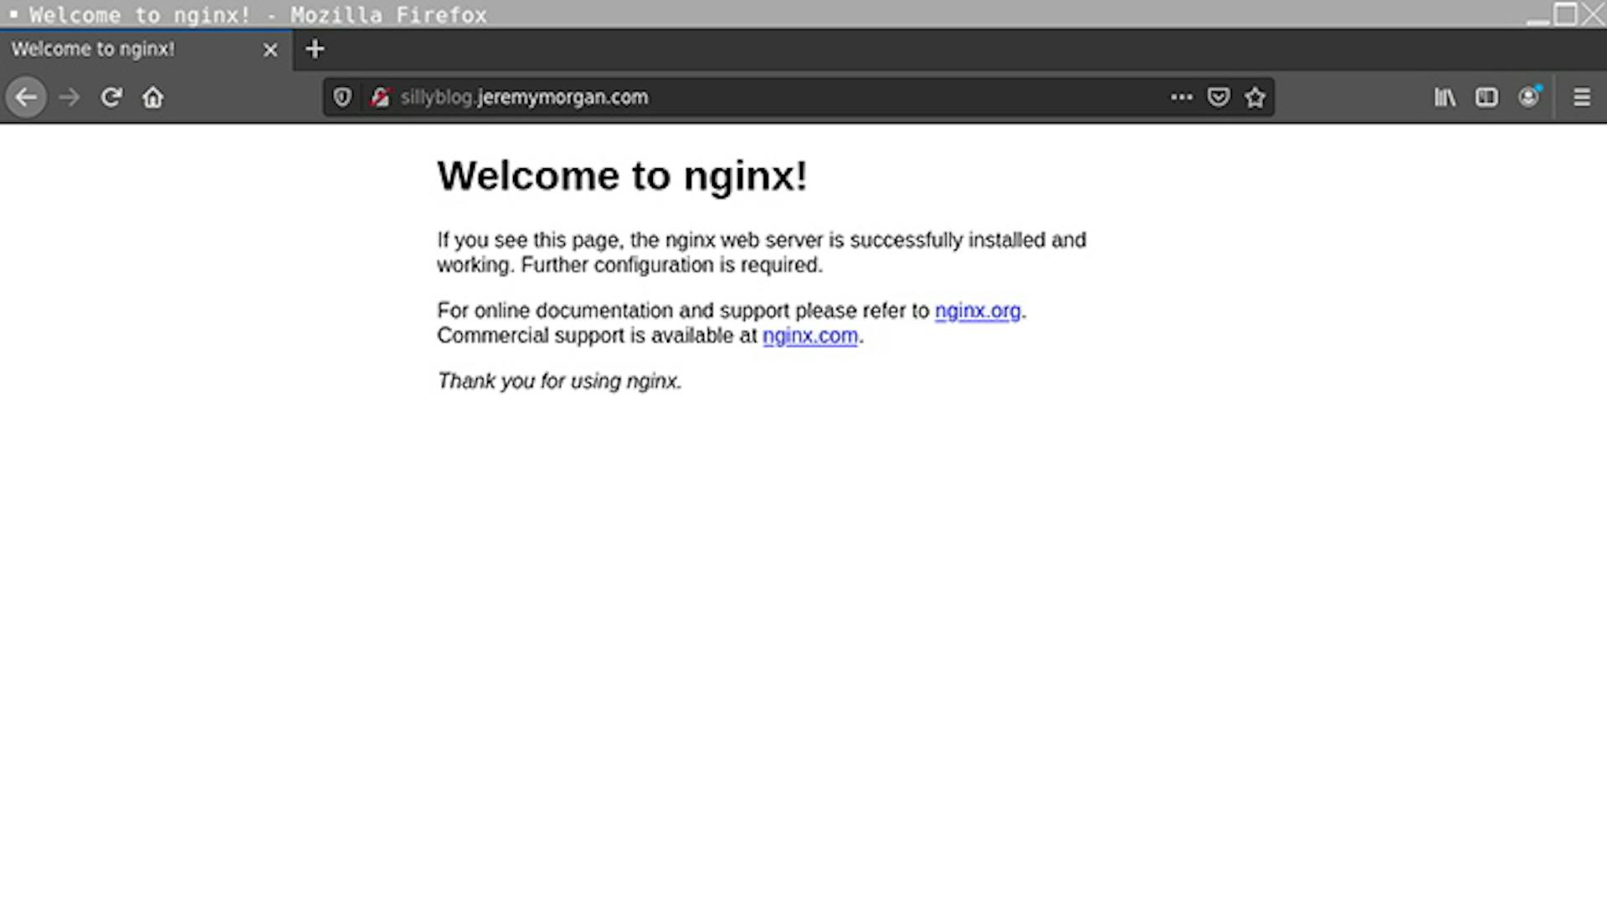Follow the nginx.com commercial support link
This screenshot has height=898, width=1607.
click(810, 336)
